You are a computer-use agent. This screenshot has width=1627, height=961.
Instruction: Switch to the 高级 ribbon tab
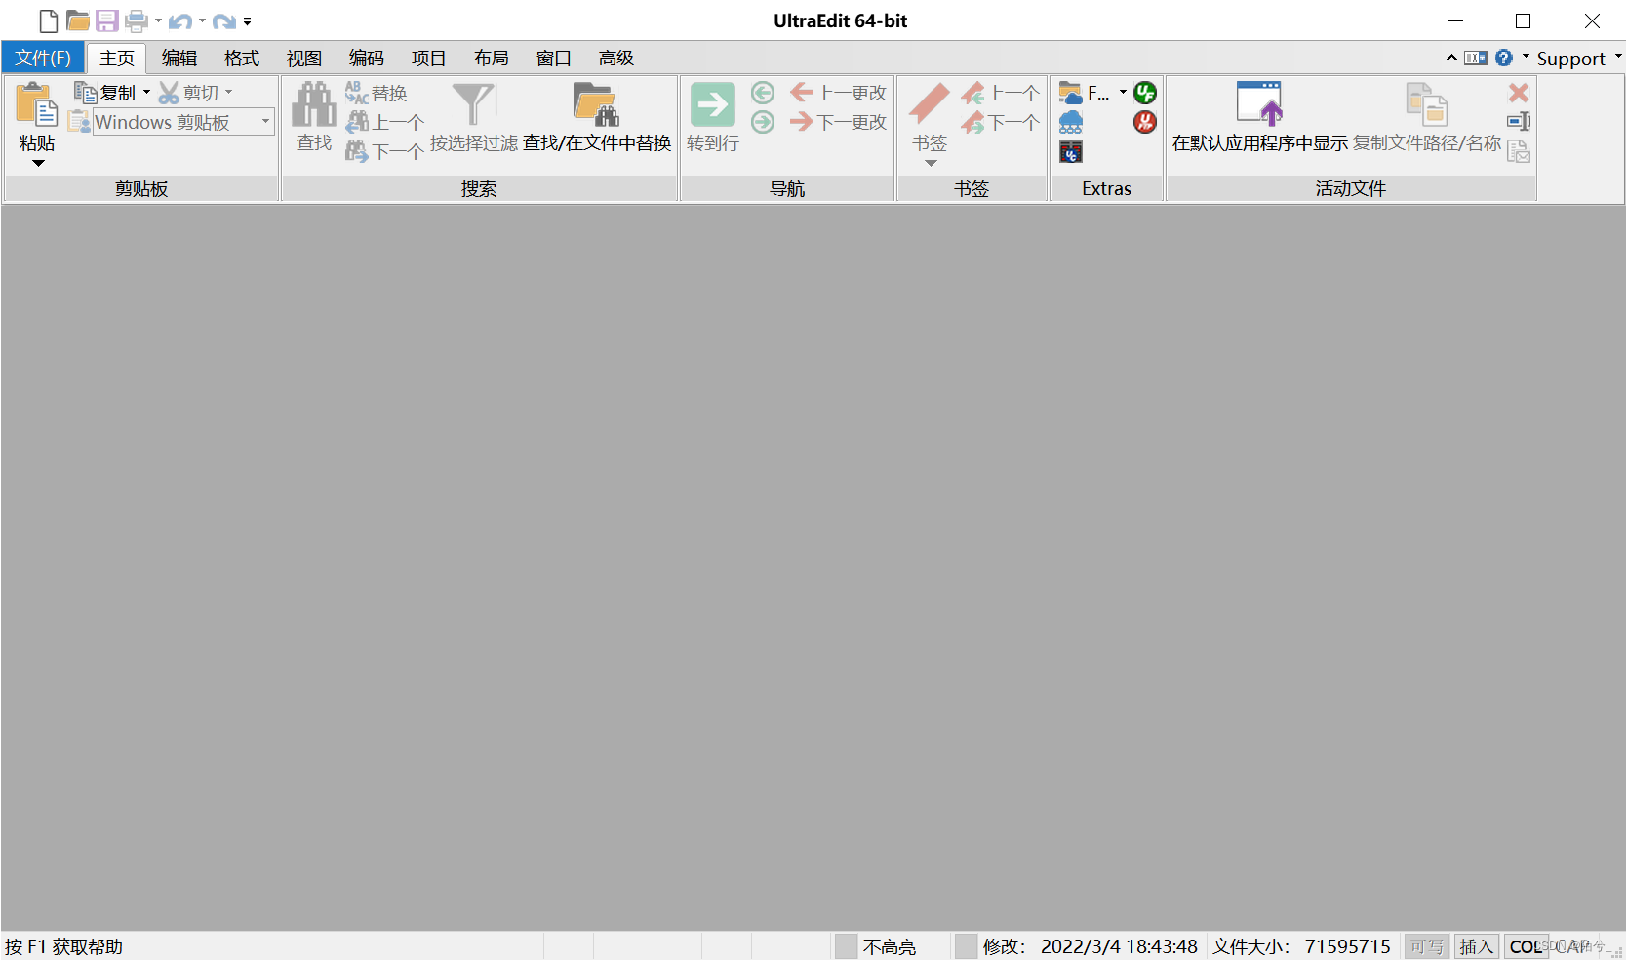(x=616, y=58)
